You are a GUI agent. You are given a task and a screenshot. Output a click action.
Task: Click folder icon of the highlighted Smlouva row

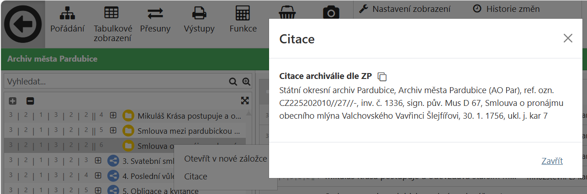click(x=128, y=146)
